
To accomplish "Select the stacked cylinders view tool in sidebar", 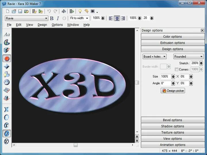I will pos(7,90).
